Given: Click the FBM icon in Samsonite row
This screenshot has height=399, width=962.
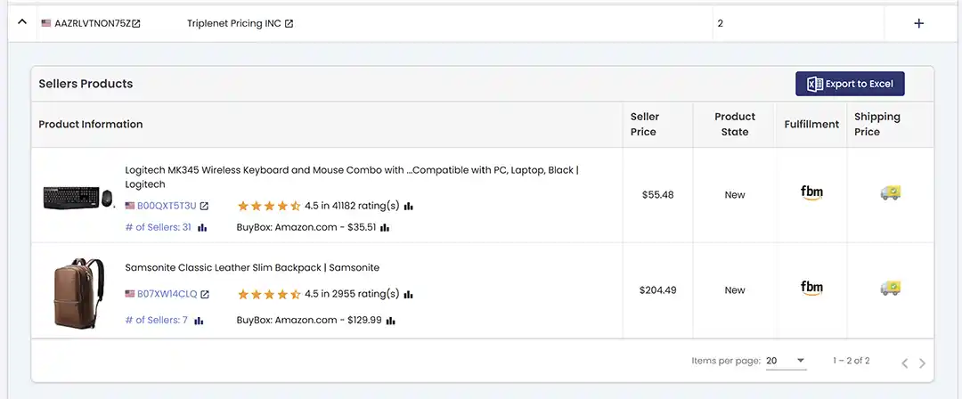Looking at the screenshot, I should pyautogui.click(x=811, y=289).
